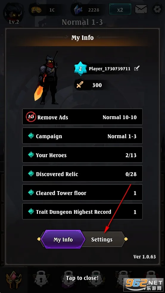Open the Remove Ads row
This screenshot has height=293, width=165.
click(82, 117)
